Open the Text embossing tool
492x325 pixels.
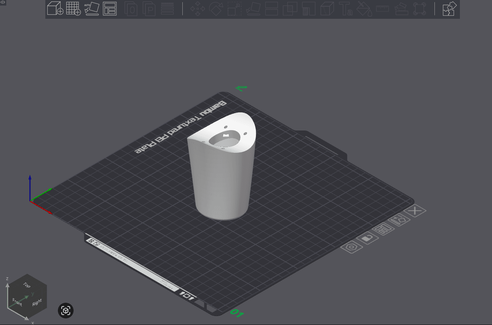point(346,9)
